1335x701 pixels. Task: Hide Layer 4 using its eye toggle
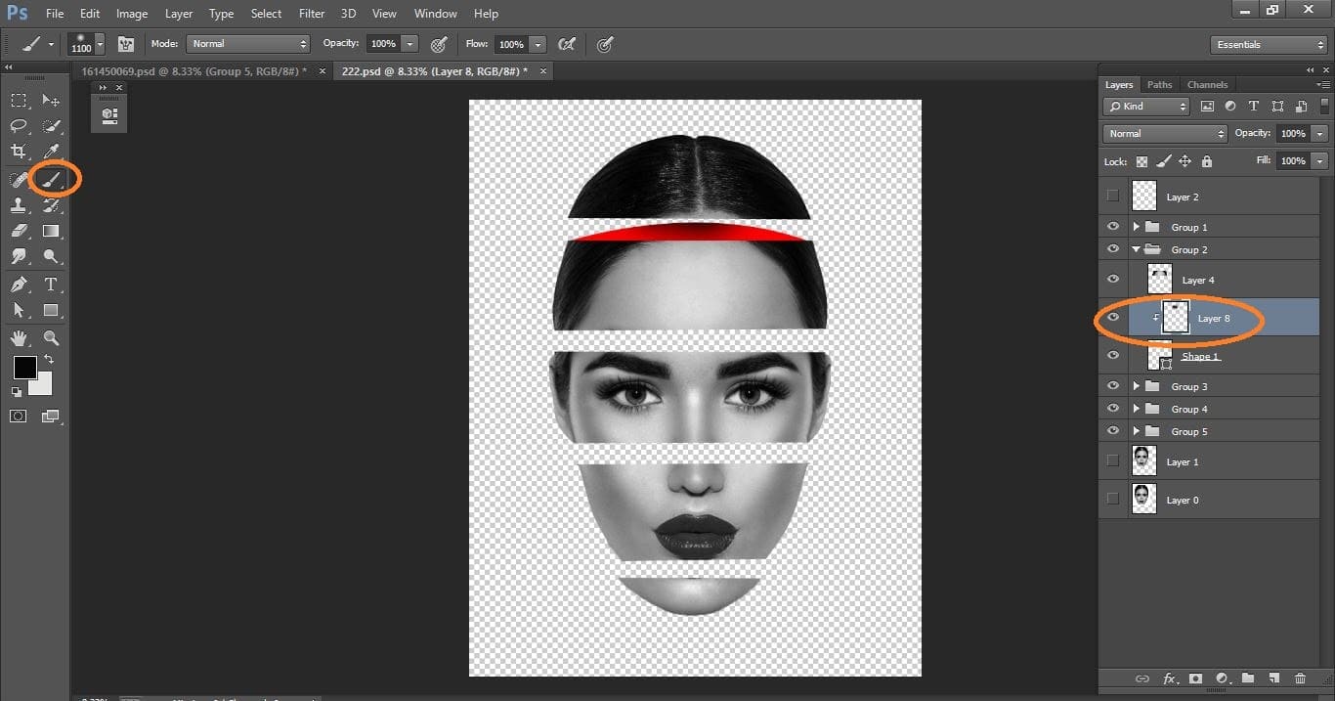(x=1112, y=279)
